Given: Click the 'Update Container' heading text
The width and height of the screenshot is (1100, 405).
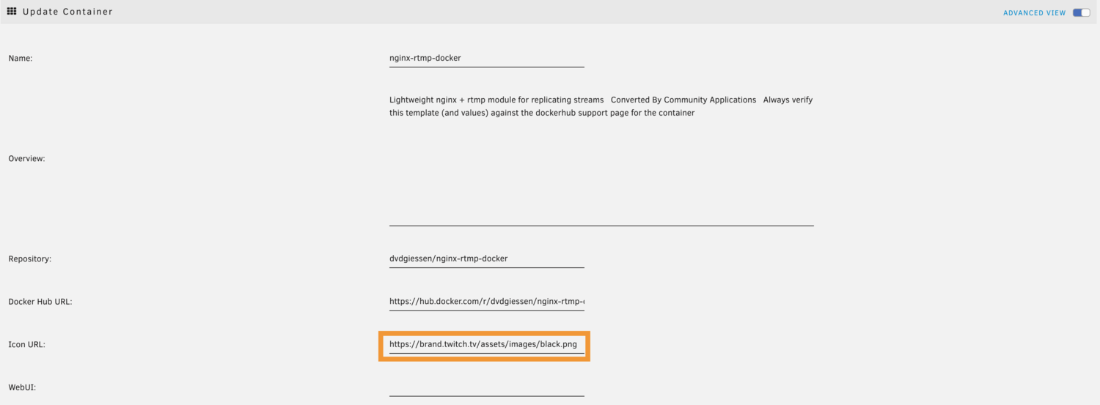Looking at the screenshot, I should click(x=67, y=12).
